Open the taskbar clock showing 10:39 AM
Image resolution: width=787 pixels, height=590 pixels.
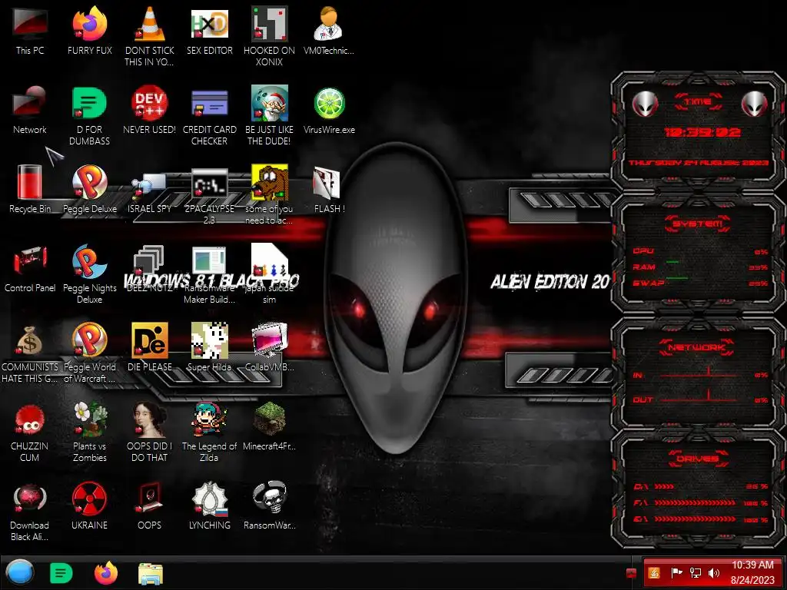tap(752, 572)
